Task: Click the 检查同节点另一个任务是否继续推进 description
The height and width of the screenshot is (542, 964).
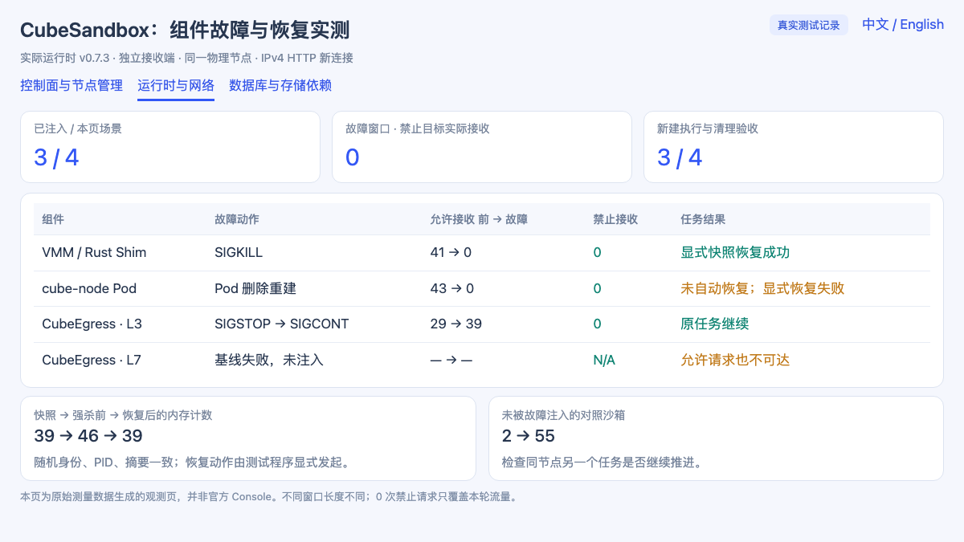Action: click(602, 463)
